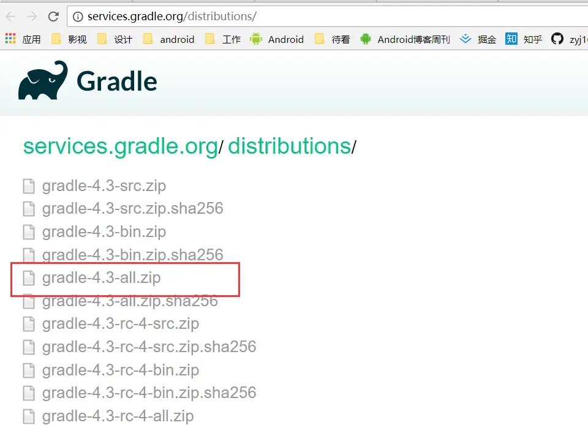The image size is (588, 425).
Task: Reload the page with the refresh icon
Action: click(53, 16)
